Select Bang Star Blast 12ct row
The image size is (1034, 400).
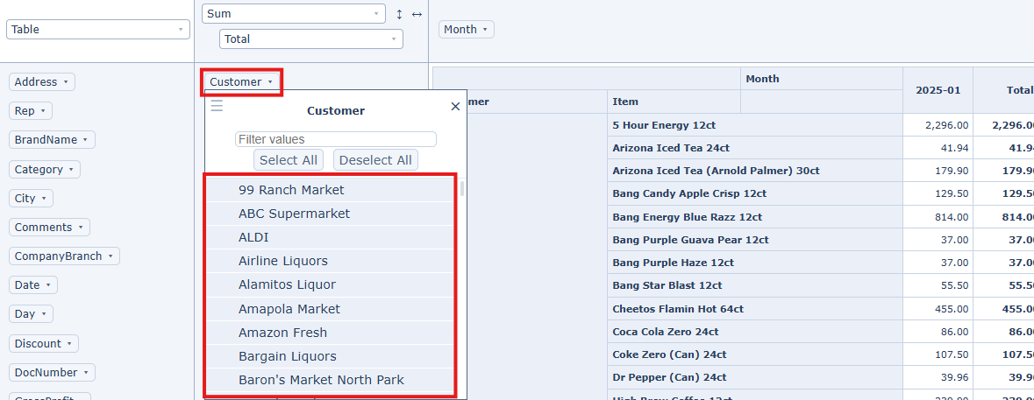pos(754,285)
